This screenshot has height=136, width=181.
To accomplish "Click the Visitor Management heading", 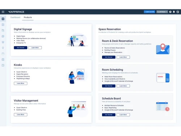I will (26, 100).
